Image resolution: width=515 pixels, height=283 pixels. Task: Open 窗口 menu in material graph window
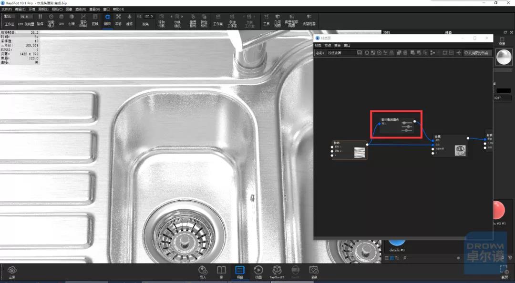pos(347,46)
